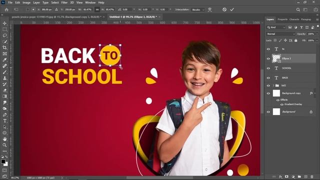Hide the Ellipse 3 layer
The height and width of the screenshot is (180, 320).
pyautogui.click(x=268, y=59)
